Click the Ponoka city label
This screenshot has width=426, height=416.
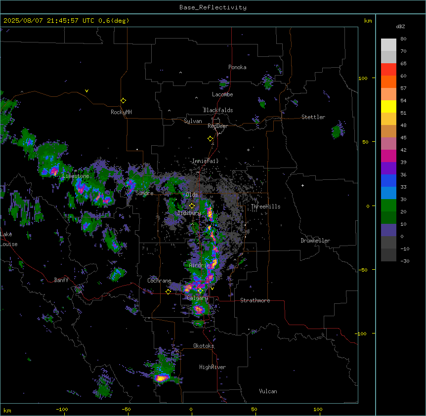click(237, 67)
